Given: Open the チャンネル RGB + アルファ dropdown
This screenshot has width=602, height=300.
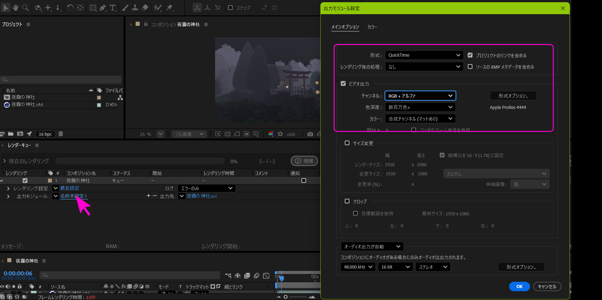Looking at the screenshot, I should coord(420,96).
